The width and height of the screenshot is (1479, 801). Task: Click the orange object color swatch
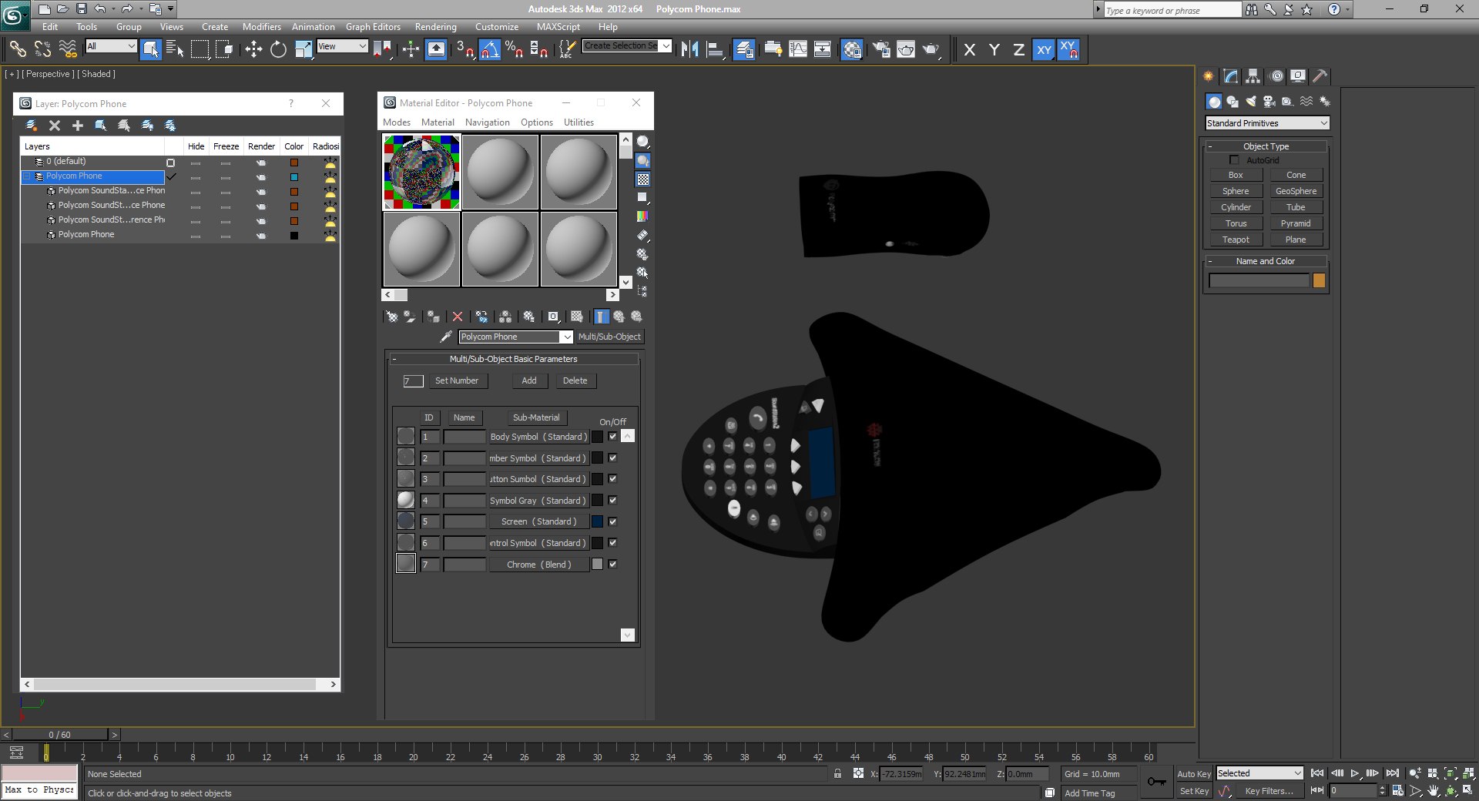[x=1319, y=281]
